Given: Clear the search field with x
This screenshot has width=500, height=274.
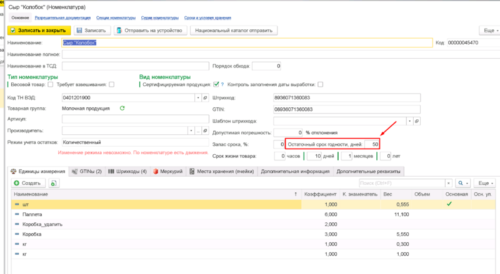Looking at the screenshot, I should [x=449, y=183].
